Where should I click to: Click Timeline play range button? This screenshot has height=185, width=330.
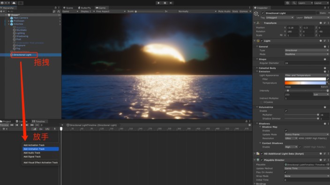pyautogui.click(x=37, y=125)
